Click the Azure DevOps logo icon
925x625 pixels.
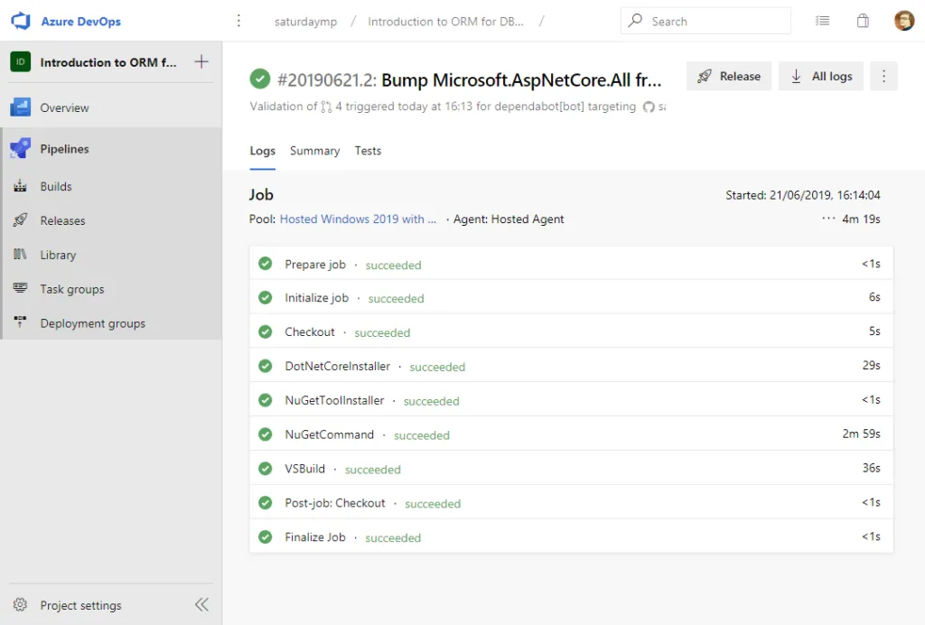(21, 21)
